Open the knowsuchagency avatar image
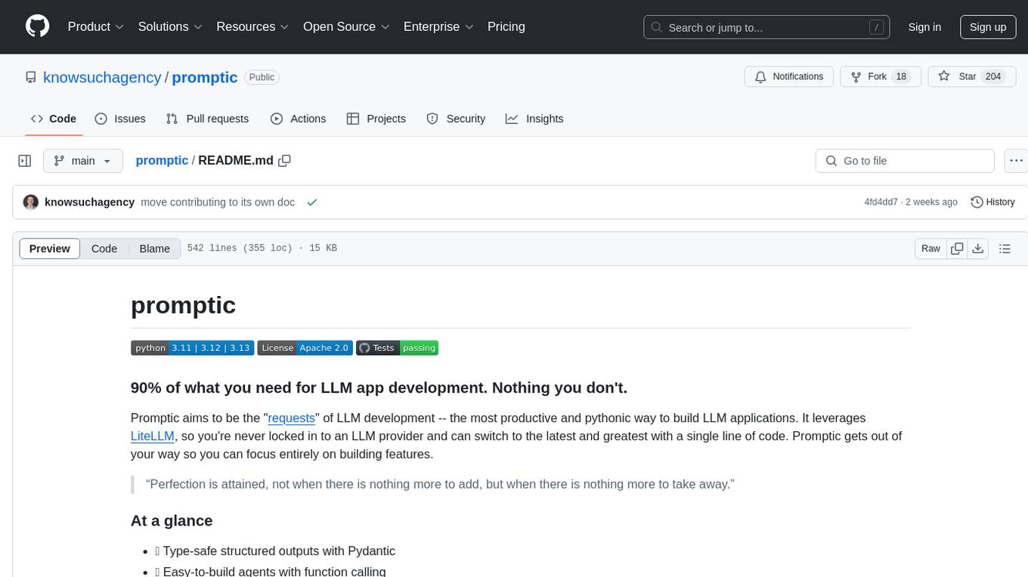The height and width of the screenshot is (577, 1028). pos(31,202)
